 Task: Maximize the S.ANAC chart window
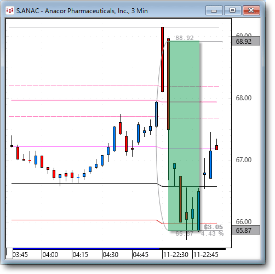tap(232, 10)
